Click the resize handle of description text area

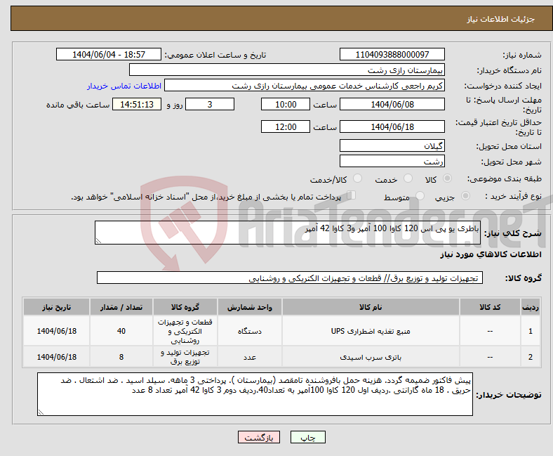[98, 240]
